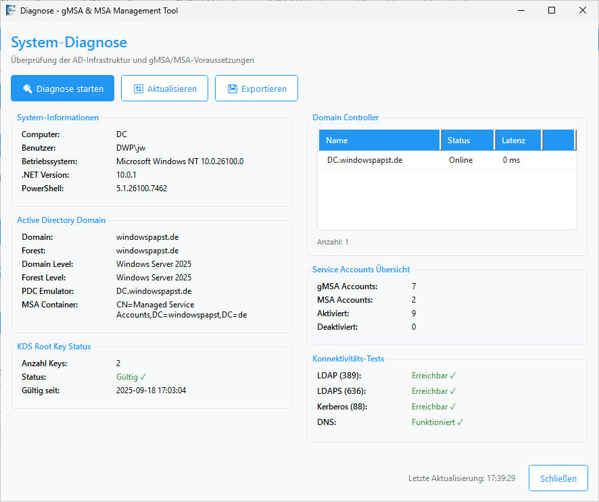Viewport: 599px width, 502px height.
Task: Sort by the Latenz column header
Action: [517, 140]
